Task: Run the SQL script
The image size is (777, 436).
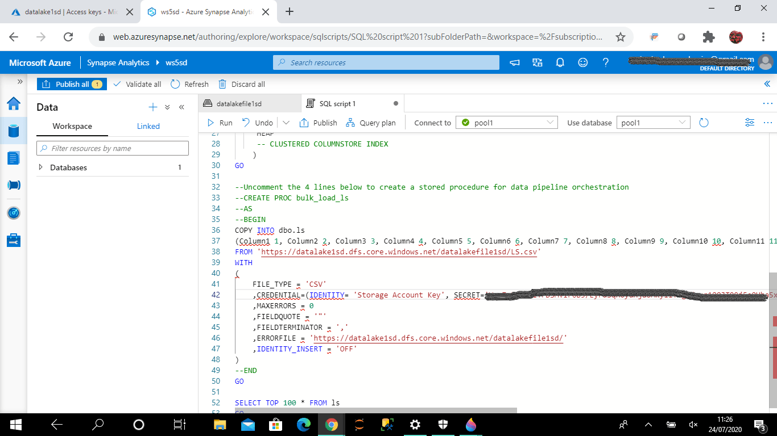Action: [220, 123]
